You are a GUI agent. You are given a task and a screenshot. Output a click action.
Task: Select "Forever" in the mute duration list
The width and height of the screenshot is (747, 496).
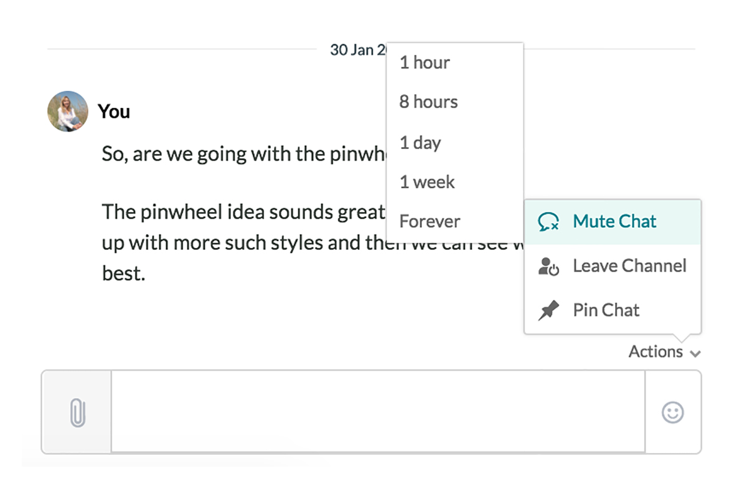coord(430,222)
